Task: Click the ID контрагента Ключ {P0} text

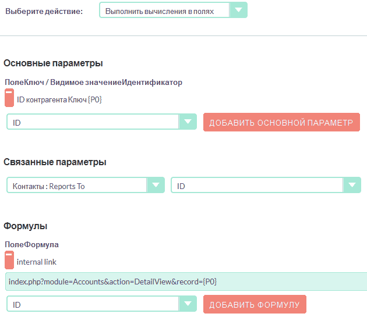Action: point(59,100)
